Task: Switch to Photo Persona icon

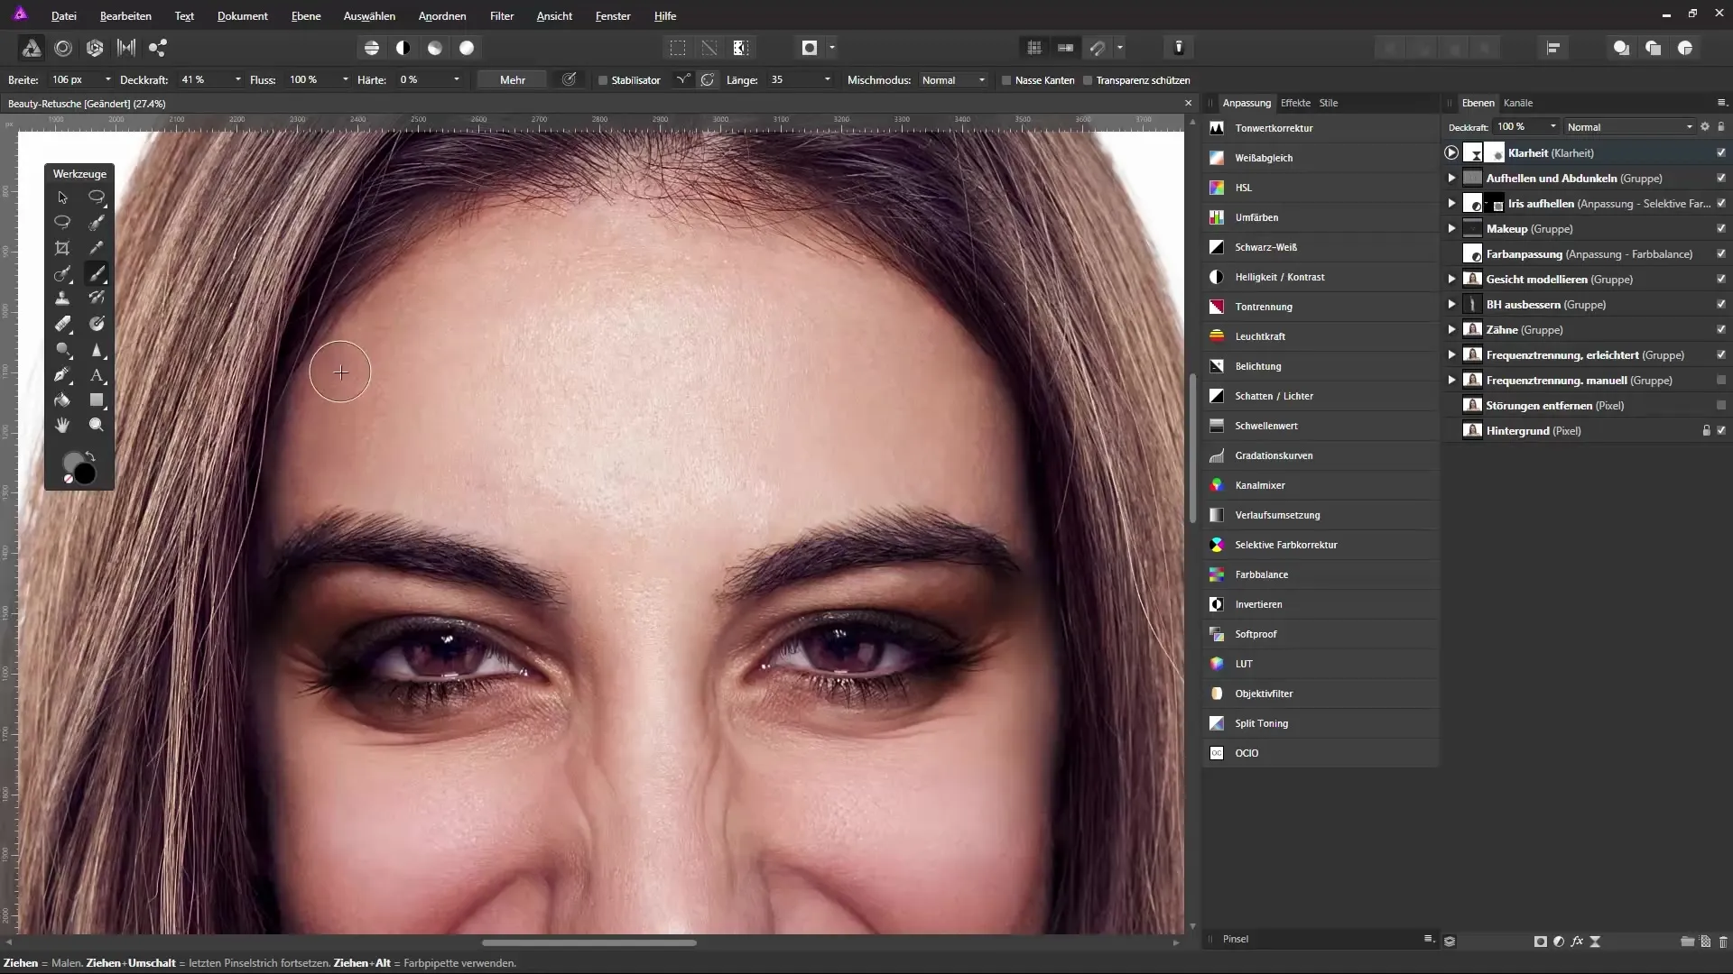Action: (x=31, y=48)
